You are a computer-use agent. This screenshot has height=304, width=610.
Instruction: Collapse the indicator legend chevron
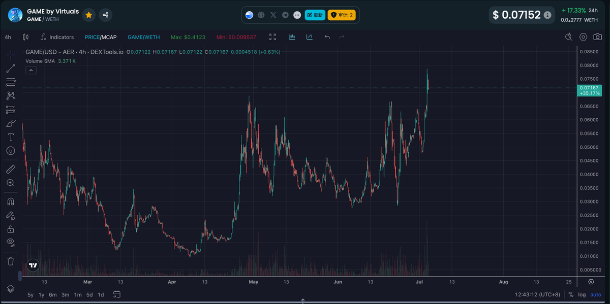pyautogui.click(x=31, y=70)
